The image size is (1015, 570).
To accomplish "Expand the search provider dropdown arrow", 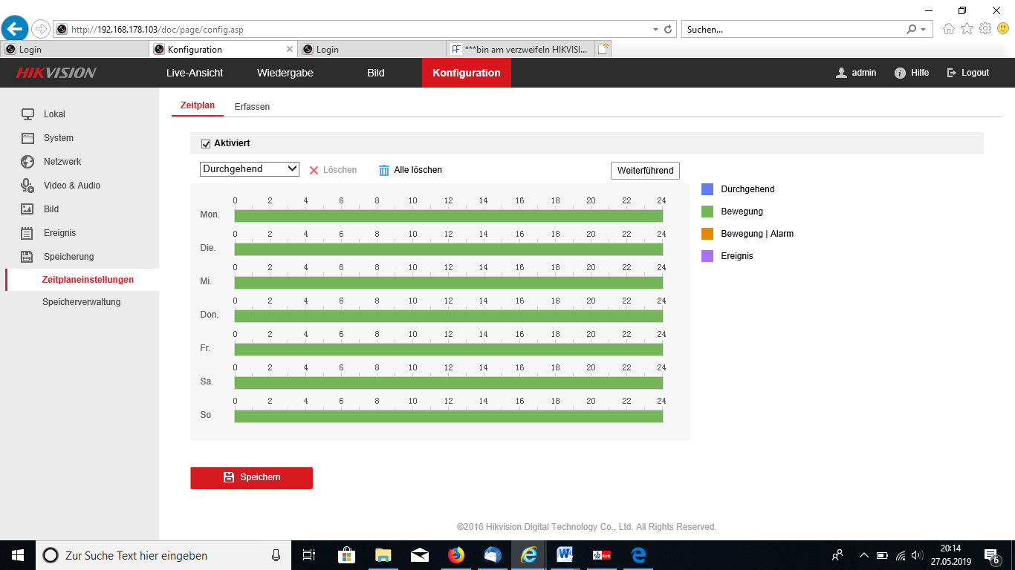I will click(924, 30).
